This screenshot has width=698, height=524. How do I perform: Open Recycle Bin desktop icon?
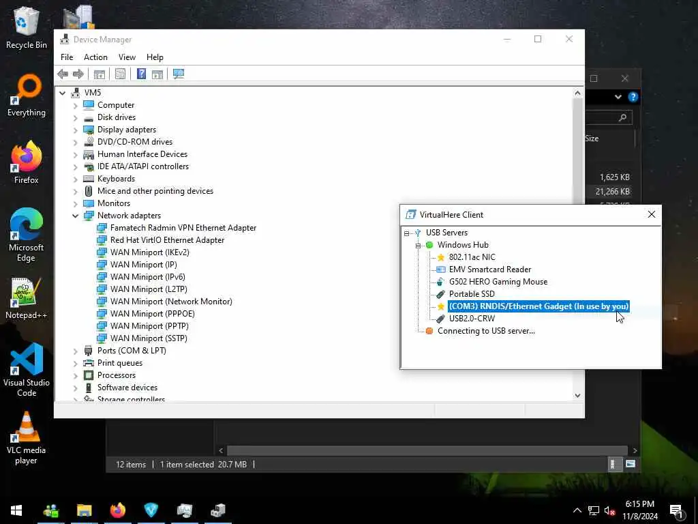pos(27,27)
